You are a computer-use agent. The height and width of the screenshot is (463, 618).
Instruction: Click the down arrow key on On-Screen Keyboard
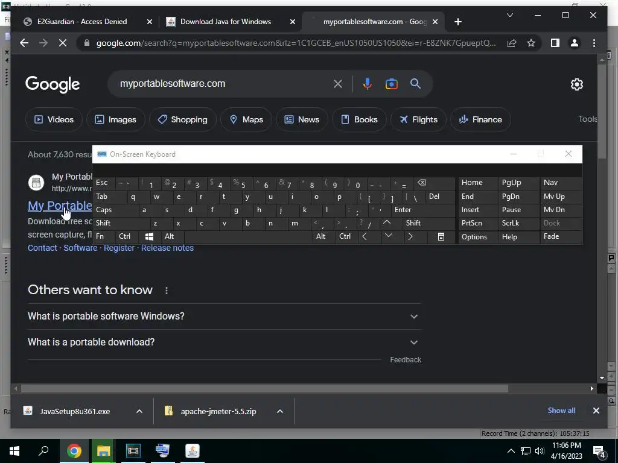pos(388,236)
